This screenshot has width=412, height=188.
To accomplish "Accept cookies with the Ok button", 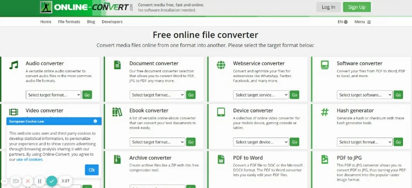I will tap(92, 170).
